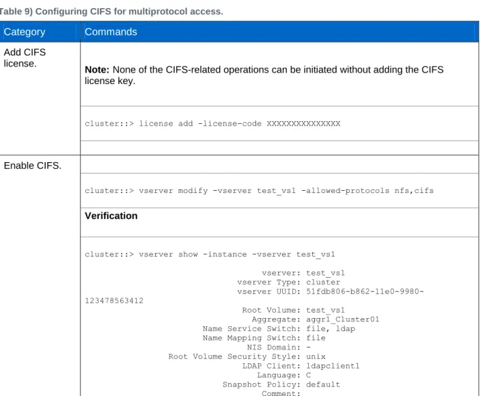Click the 'Name Service Switch: file, ldap' line

click(279, 329)
